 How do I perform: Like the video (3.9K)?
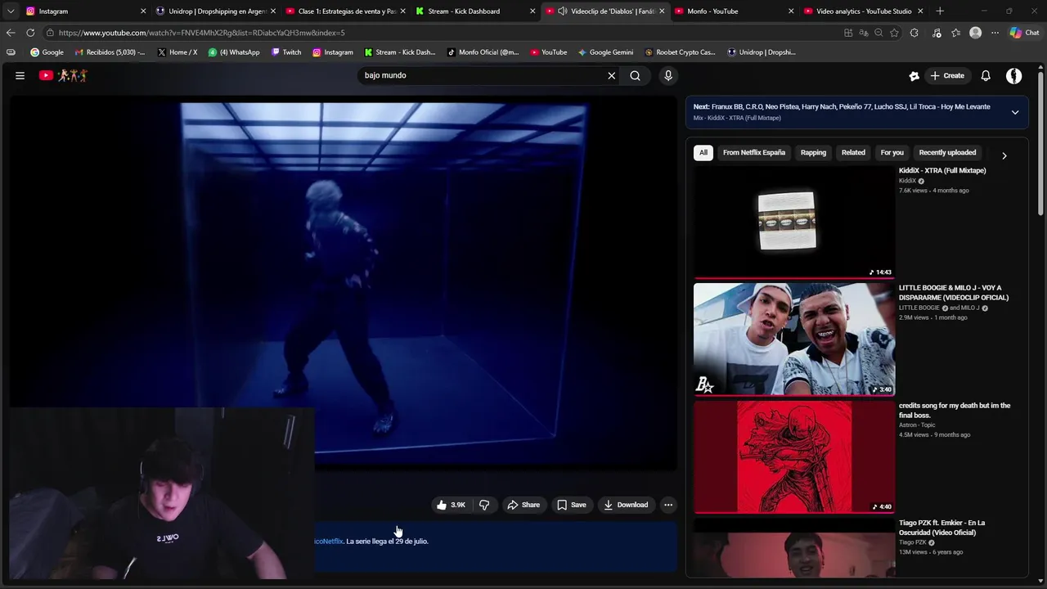click(451, 505)
